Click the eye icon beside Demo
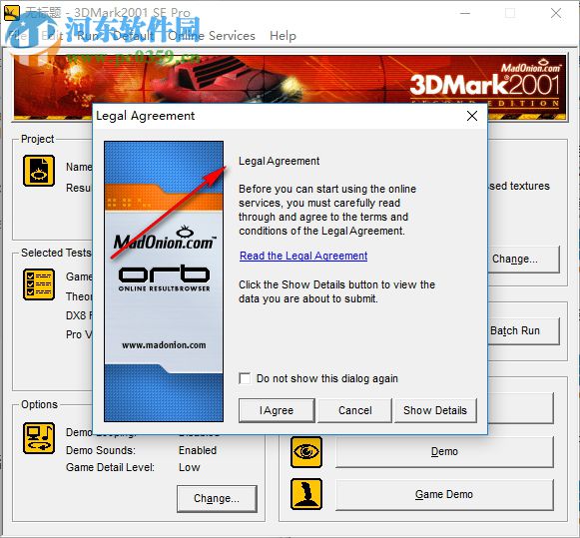The width and height of the screenshot is (580, 538). pos(306,452)
